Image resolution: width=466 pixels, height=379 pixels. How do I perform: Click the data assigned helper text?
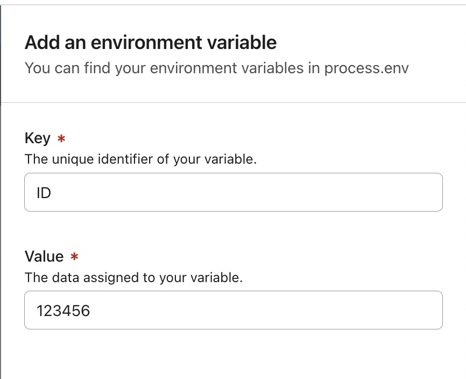click(133, 278)
